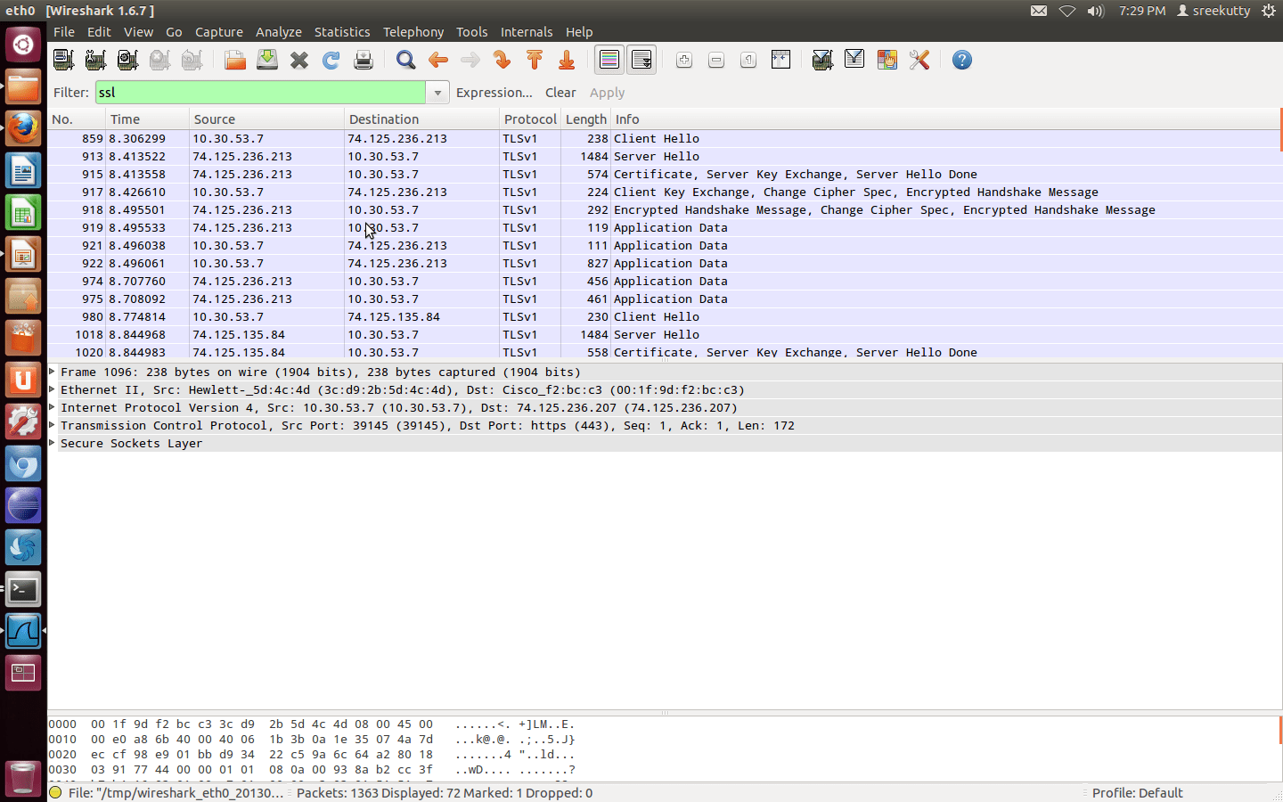Edit display filters from toolbar

tap(854, 60)
